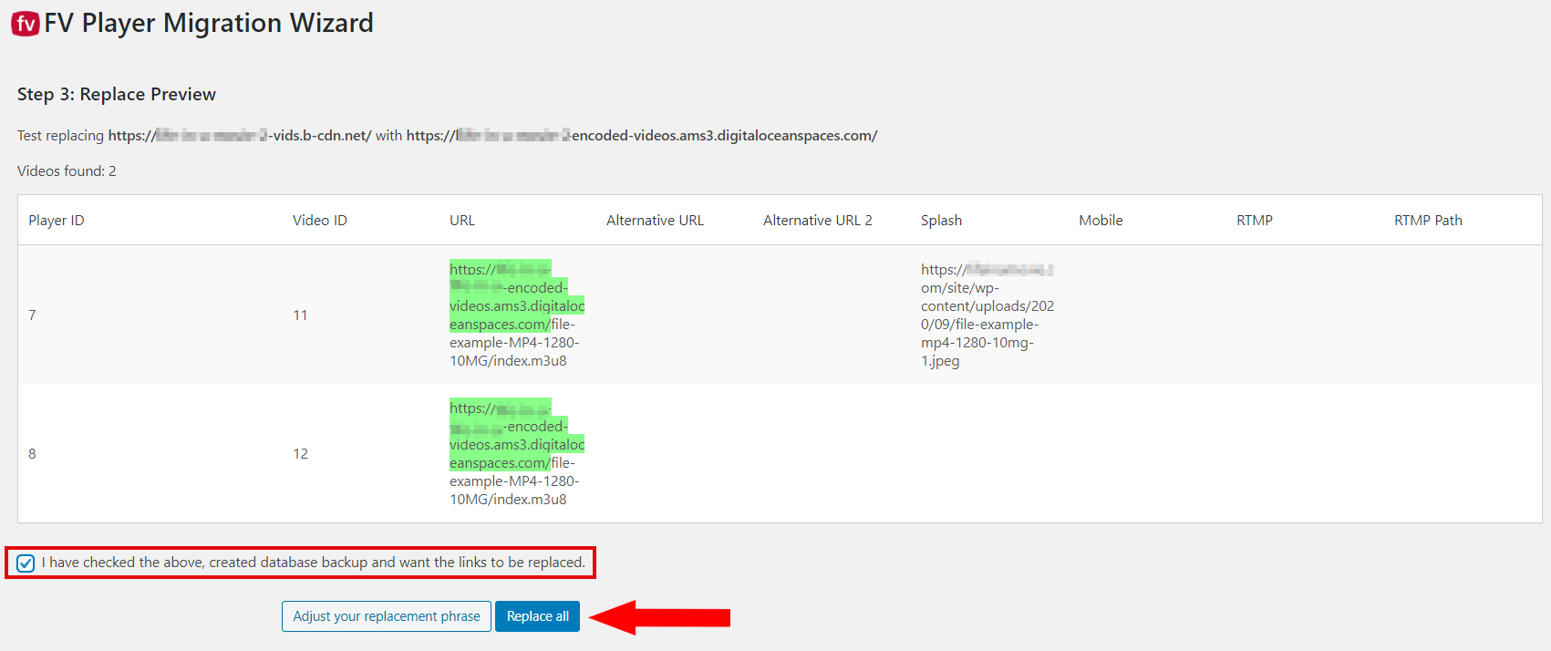Click the URL column header

[462, 221]
